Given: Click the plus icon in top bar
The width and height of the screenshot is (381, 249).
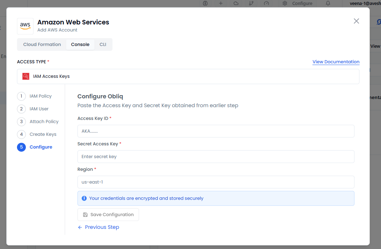Looking at the screenshot, I should tap(221, 3).
